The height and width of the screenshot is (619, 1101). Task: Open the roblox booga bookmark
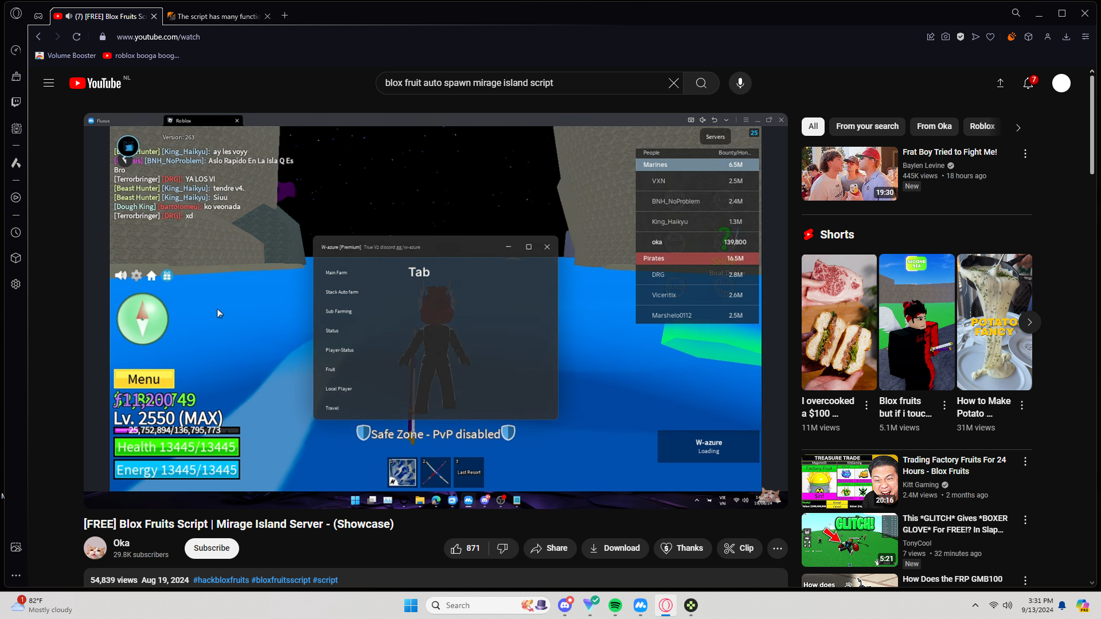coord(141,56)
